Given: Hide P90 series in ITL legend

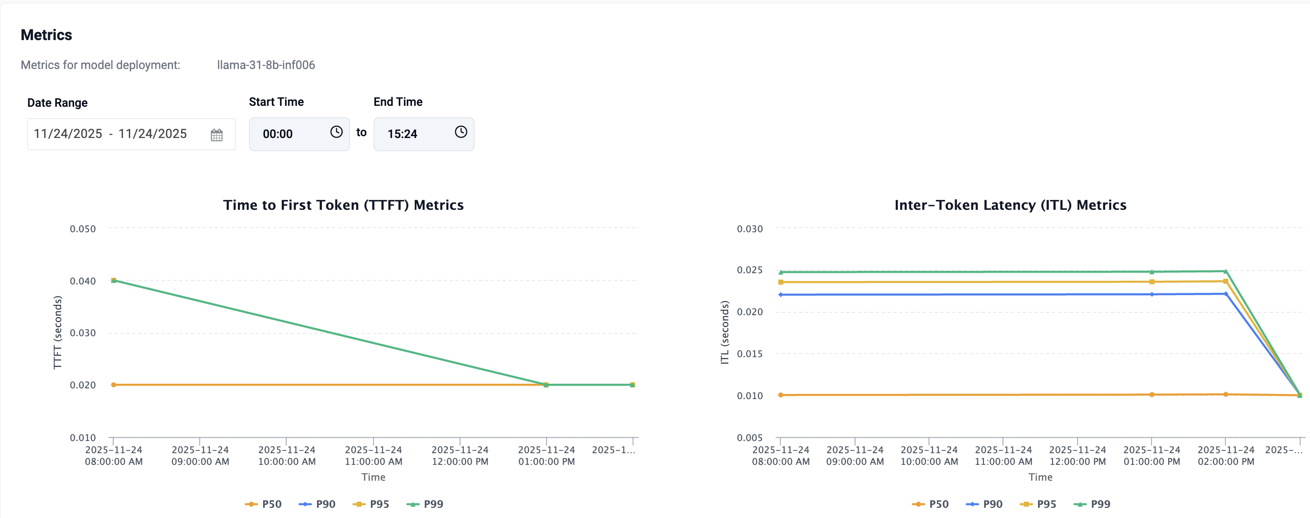Looking at the screenshot, I should point(984,504).
